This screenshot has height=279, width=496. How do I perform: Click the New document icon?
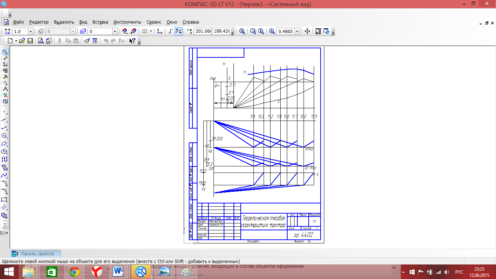click(10, 41)
